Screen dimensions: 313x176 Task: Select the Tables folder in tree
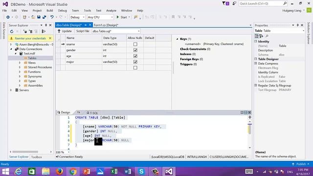pyautogui.click(x=32, y=58)
